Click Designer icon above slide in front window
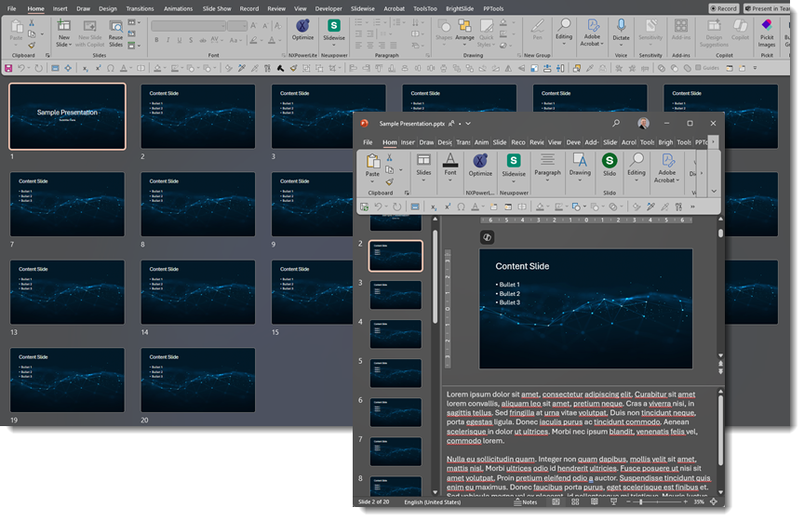The height and width of the screenshot is (521, 804). pos(487,237)
